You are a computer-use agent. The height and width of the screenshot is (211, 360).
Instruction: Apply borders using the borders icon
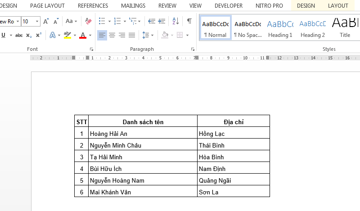[180, 35]
